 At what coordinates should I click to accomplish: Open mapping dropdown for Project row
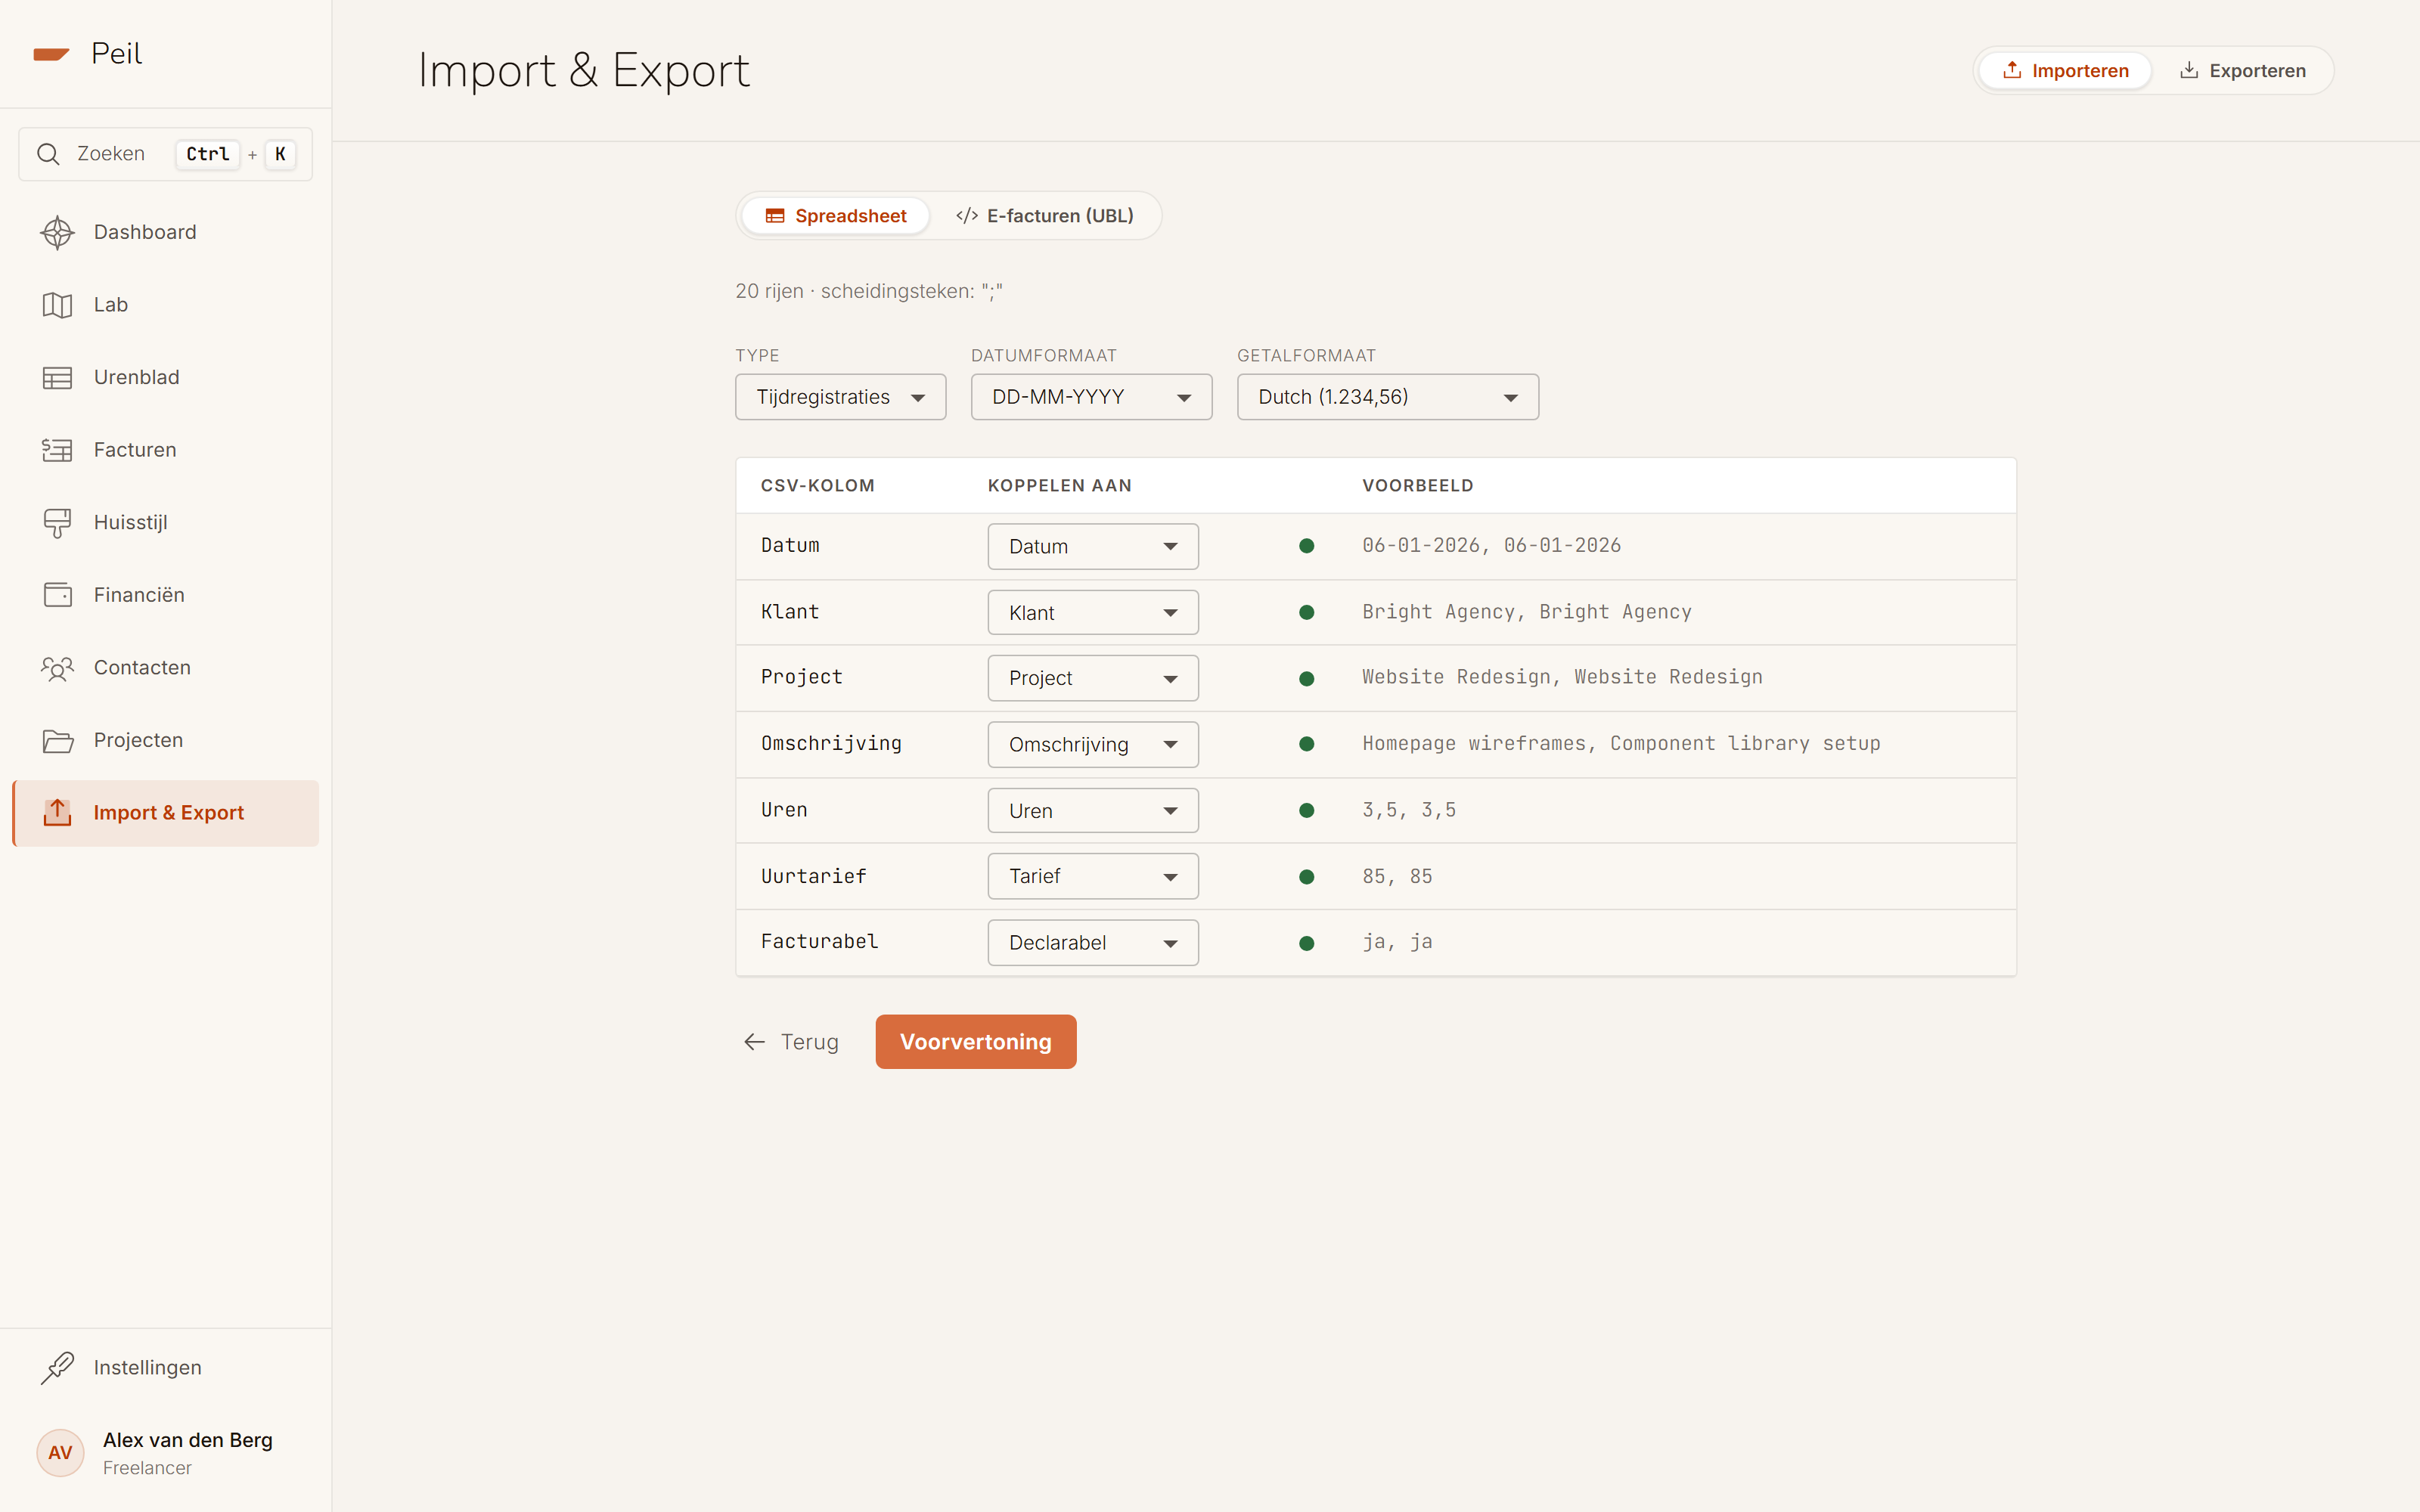click(1093, 678)
